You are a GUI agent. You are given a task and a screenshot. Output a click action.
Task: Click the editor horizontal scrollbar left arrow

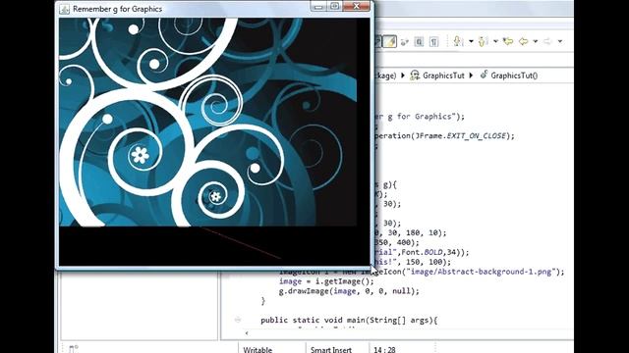click(x=247, y=333)
